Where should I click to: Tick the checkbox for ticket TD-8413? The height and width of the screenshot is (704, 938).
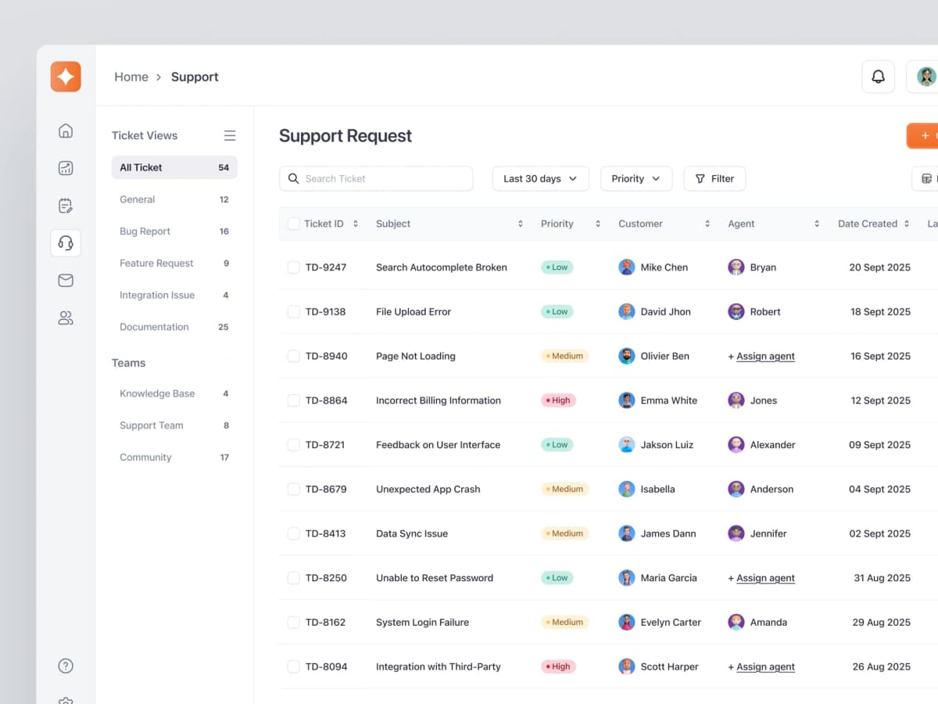294,533
